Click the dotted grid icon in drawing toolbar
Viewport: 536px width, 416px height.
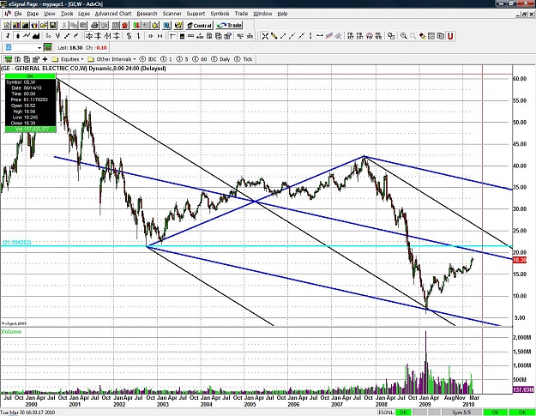coord(431,36)
